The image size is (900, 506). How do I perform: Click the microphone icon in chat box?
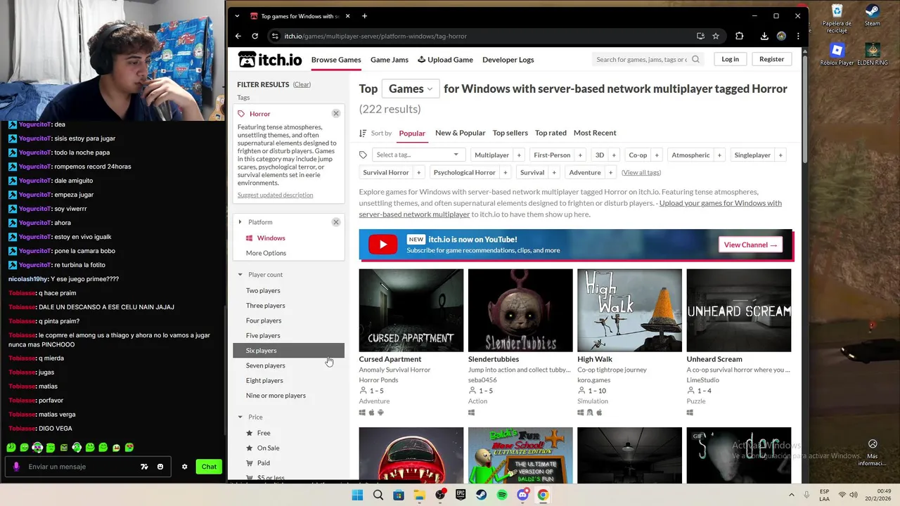16,467
